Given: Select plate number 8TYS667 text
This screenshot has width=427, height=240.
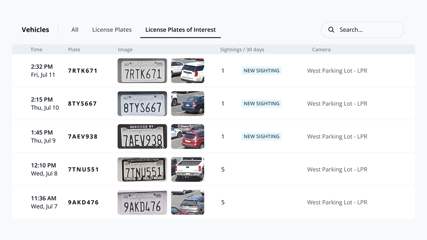Looking at the screenshot, I should [83, 104].
